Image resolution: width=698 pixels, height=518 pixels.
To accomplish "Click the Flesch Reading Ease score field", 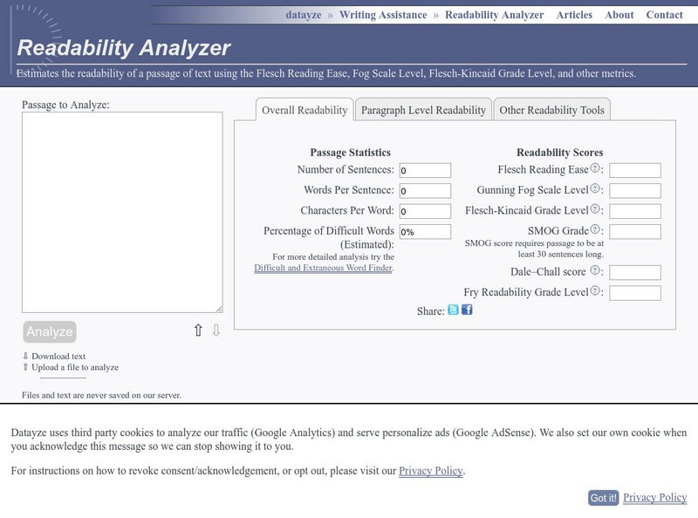I will click(x=635, y=170).
